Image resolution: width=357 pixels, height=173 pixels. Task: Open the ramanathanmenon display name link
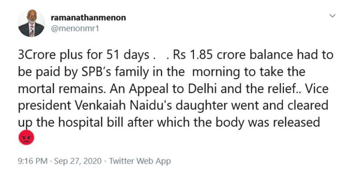[x=88, y=18]
